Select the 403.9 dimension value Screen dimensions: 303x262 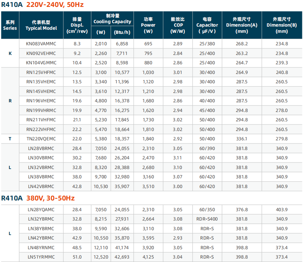tap(282, 210)
